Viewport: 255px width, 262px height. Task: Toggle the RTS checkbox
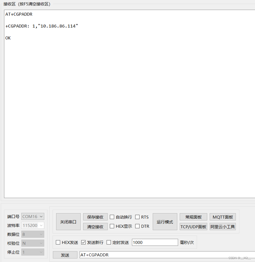click(x=137, y=217)
